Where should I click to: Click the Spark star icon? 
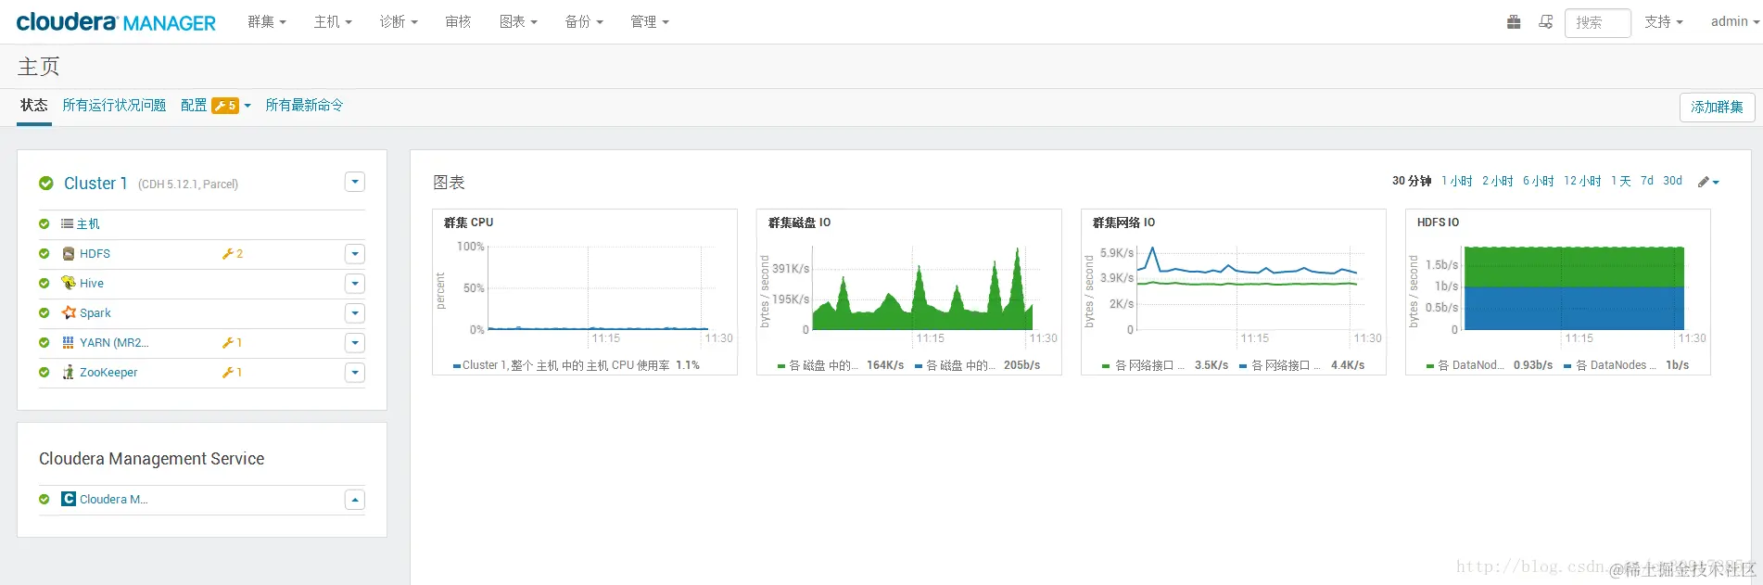click(x=69, y=312)
